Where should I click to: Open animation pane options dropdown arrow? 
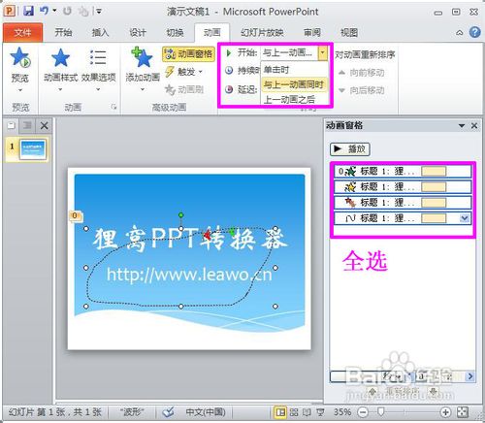click(x=462, y=126)
